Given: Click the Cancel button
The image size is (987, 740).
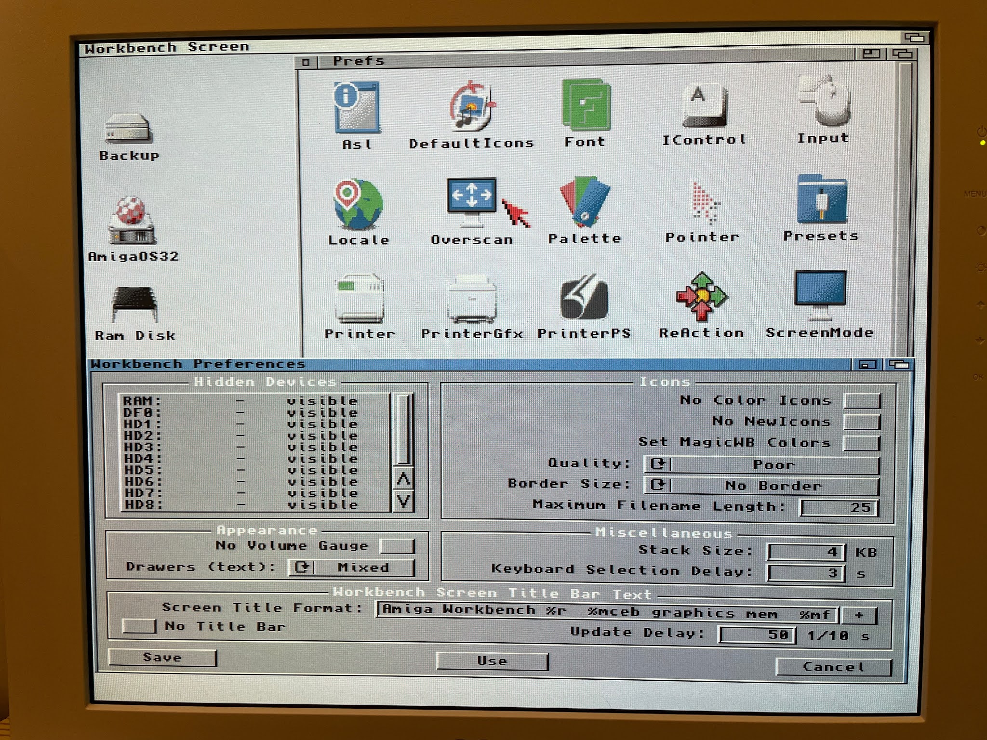Looking at the screenshot, I should point(834,667).
